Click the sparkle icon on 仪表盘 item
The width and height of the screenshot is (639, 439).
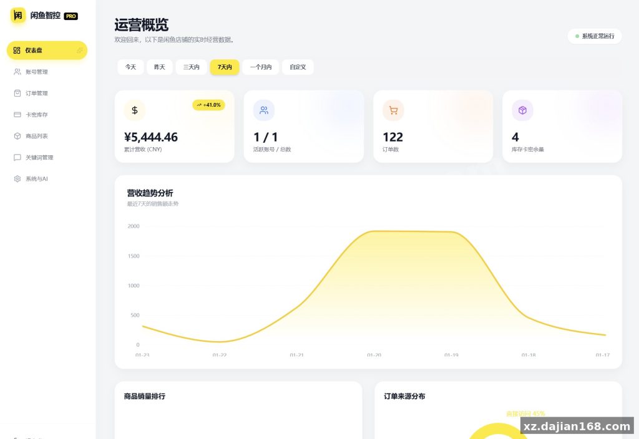coord(80,50)
